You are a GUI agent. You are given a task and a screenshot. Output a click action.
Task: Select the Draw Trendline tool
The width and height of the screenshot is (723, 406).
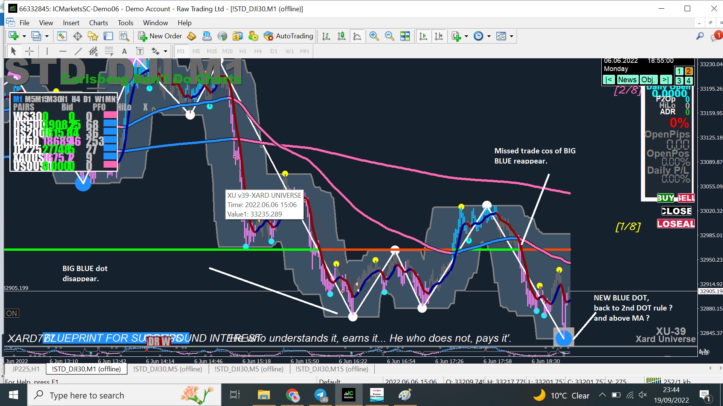pyautogui.click(x=78, y=51)
